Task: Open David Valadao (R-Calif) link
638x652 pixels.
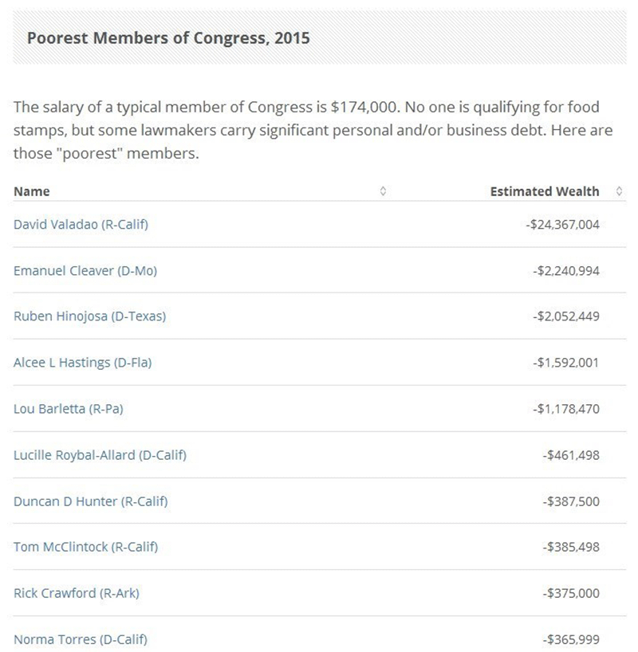Action: point(81,224)
